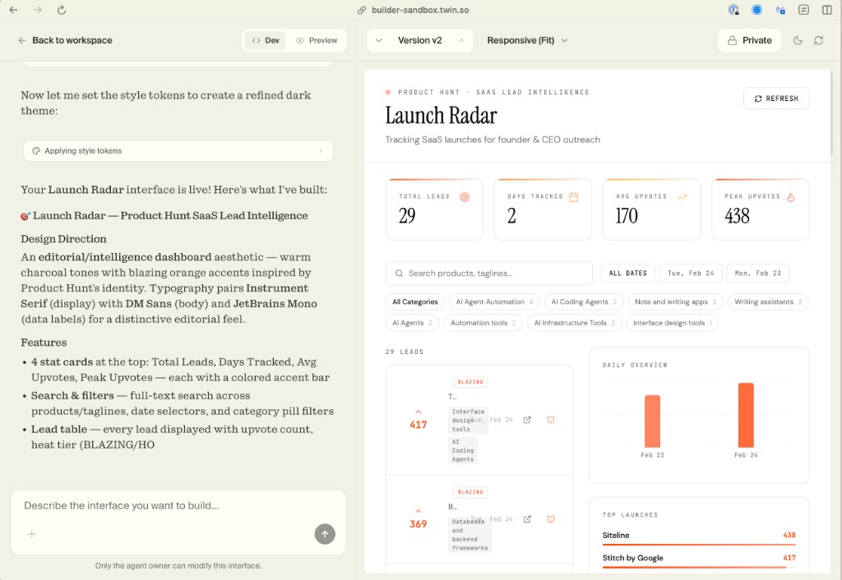Click the calendar icon in the Days Tracked card
The image size is (842, 580).
click(x=573, y=197)
